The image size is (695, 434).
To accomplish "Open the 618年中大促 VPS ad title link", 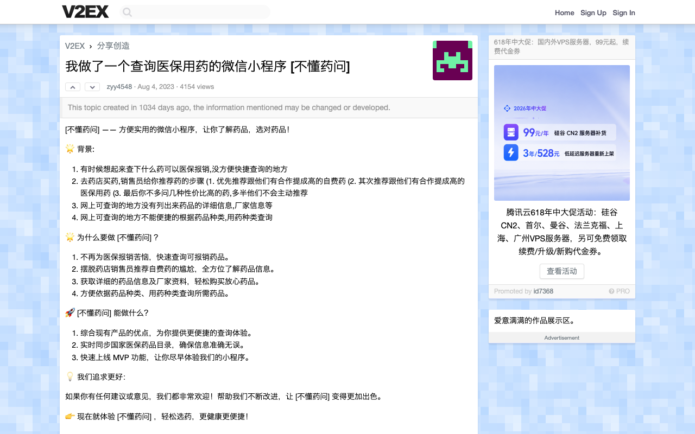I will tap(561, 47).
